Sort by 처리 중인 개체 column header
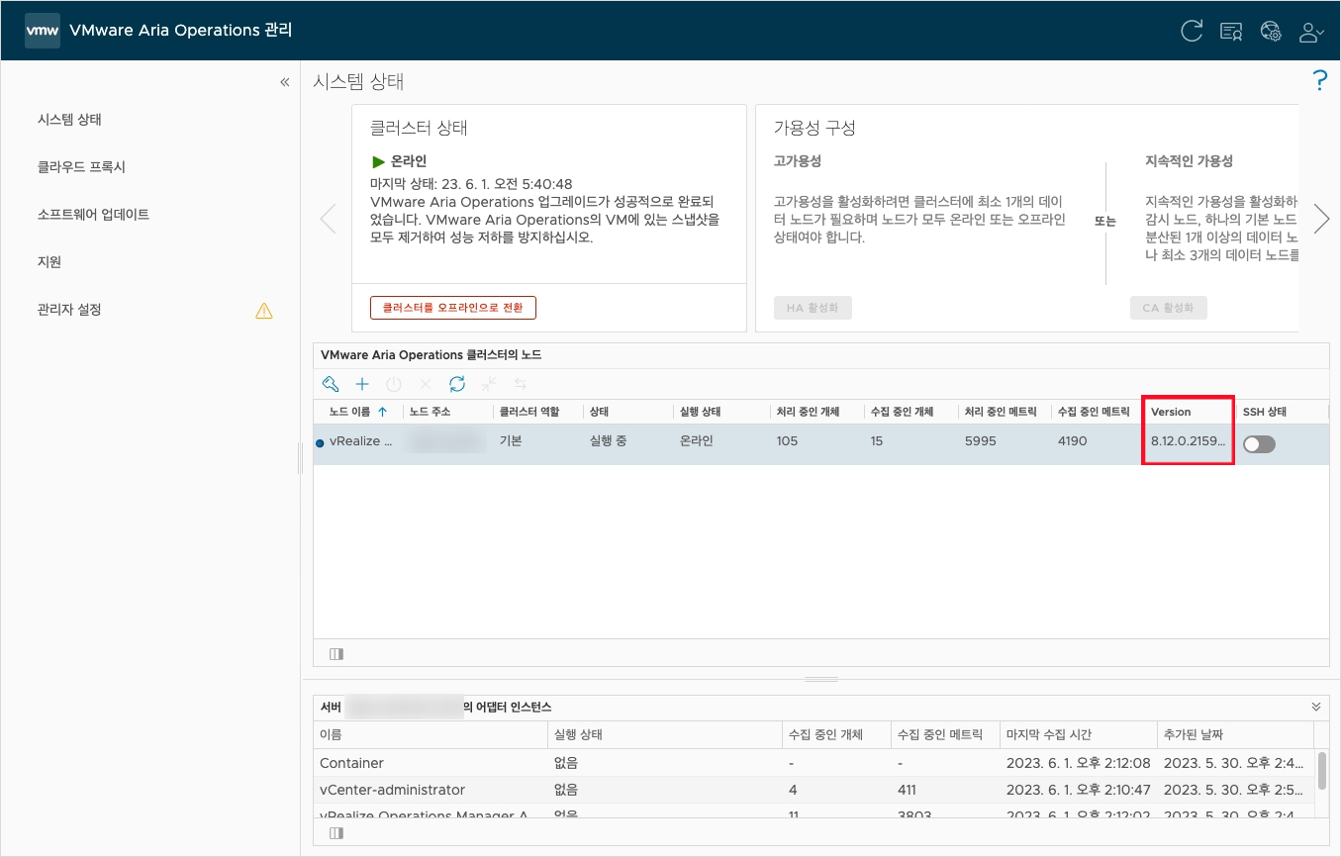1341x857 pixels. [808, 412]
